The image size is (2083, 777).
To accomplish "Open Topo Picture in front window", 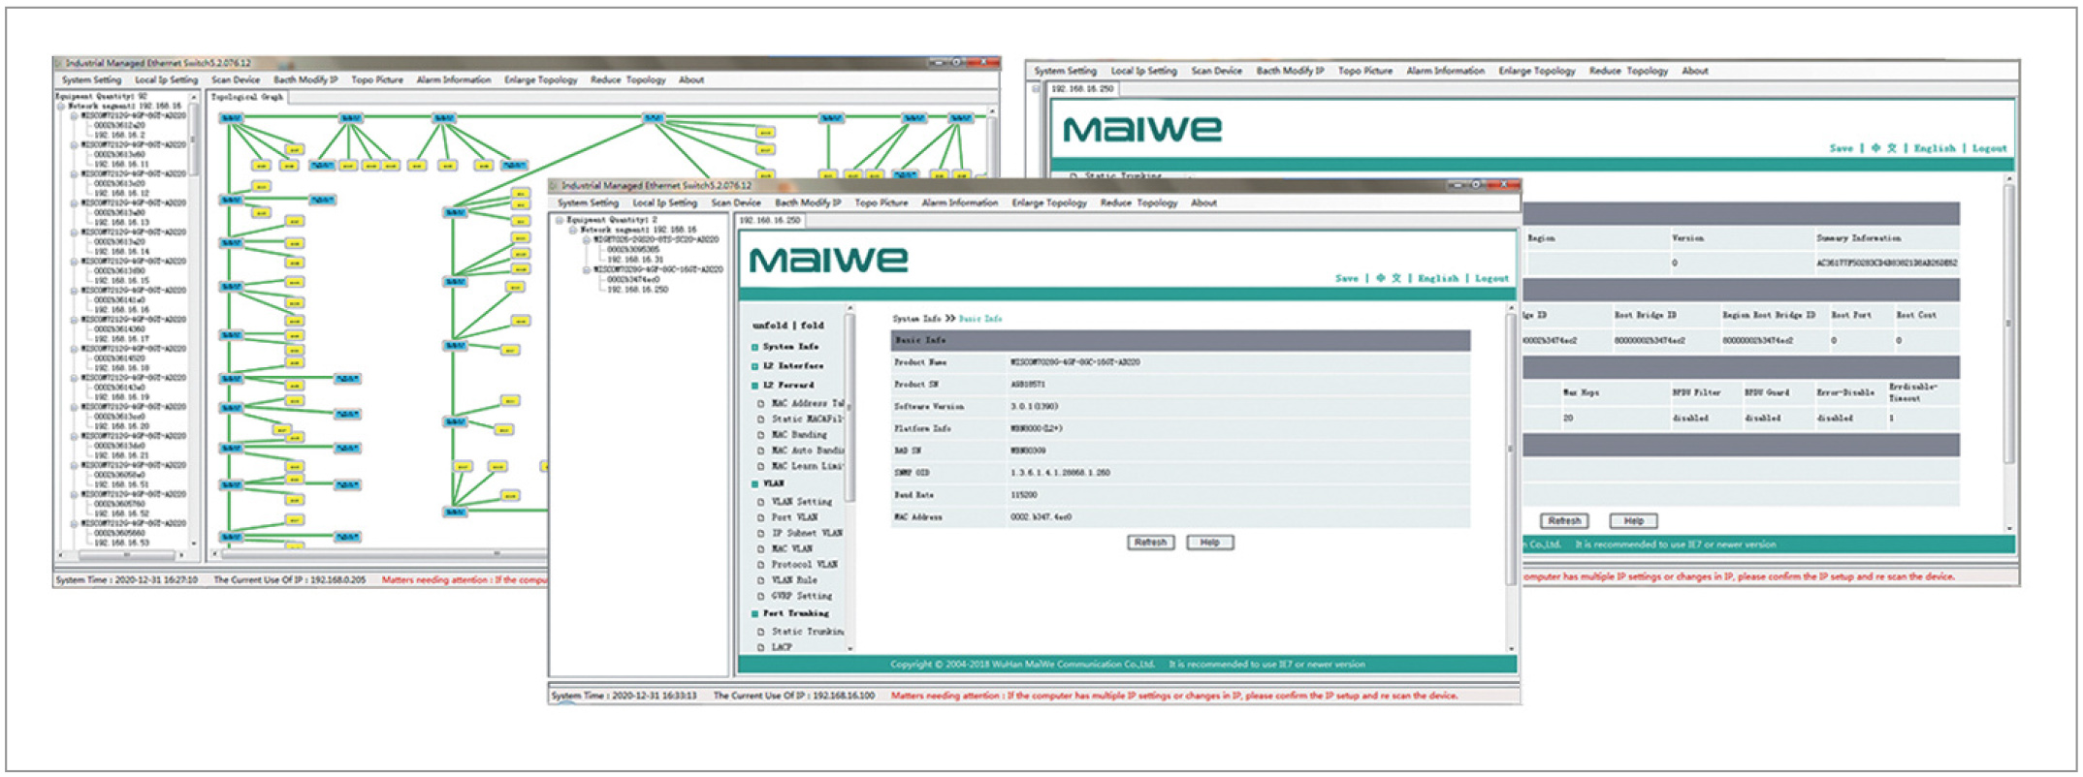I will (881, 203).
